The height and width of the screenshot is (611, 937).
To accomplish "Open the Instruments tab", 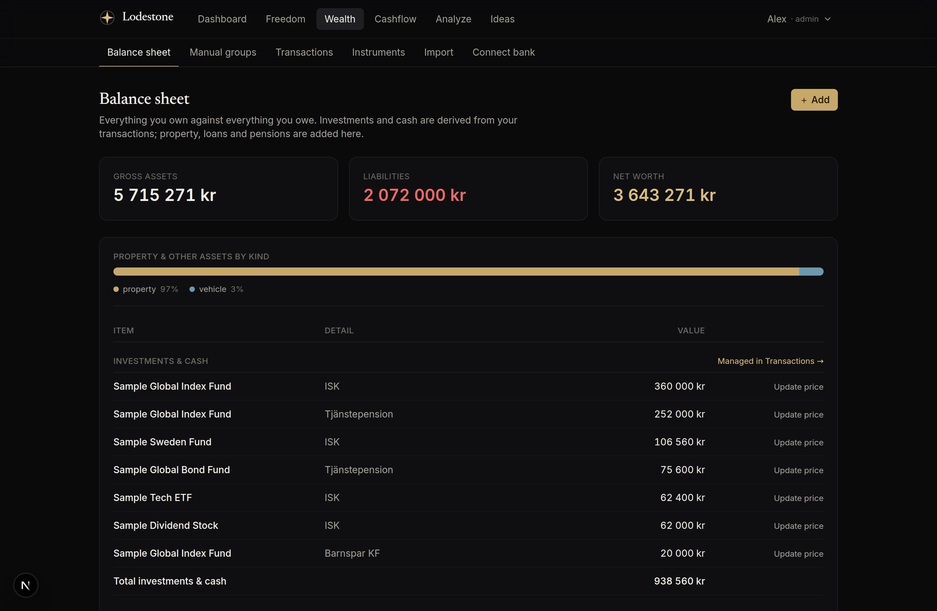I will click(x=378, y=52).
